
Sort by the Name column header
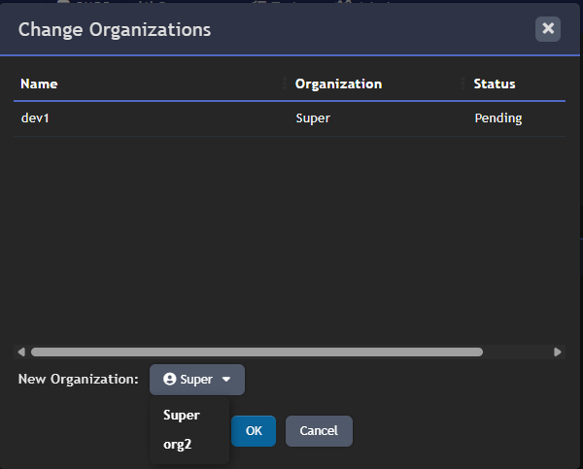39,84
